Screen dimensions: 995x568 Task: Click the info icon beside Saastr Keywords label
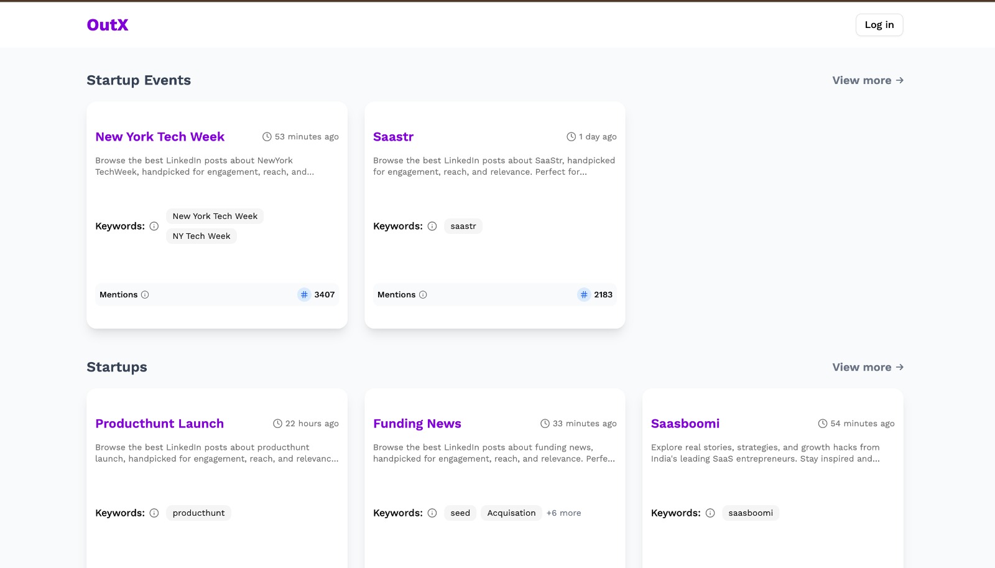432,226
